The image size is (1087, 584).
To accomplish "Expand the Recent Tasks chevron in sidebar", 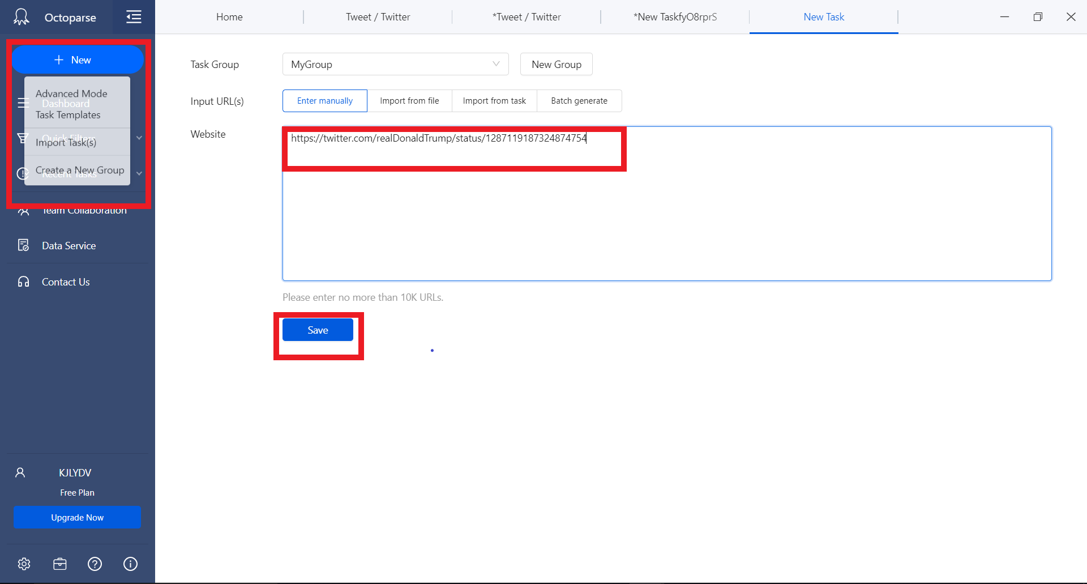I will click(139, 173).
